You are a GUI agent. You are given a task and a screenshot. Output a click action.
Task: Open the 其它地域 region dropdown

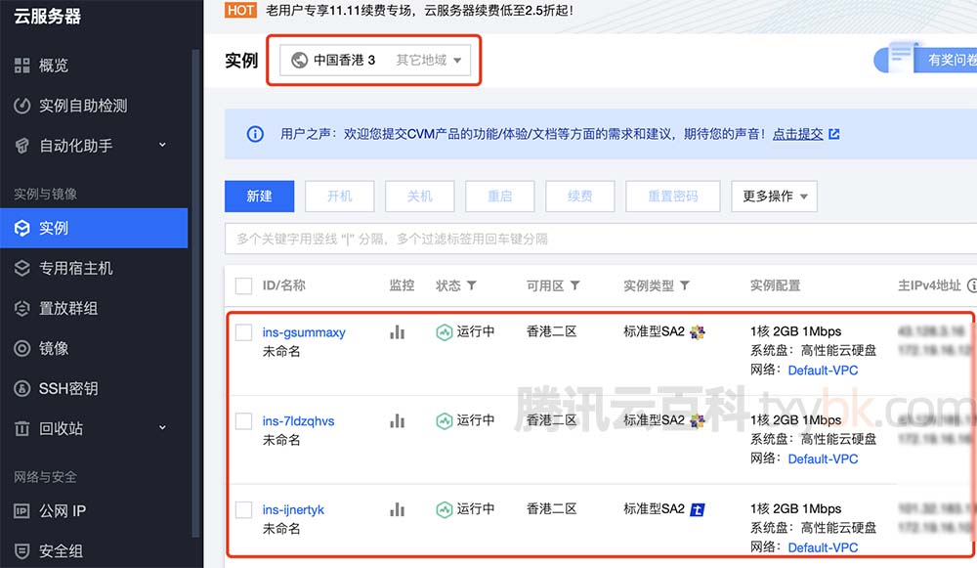tap(429, 60)
